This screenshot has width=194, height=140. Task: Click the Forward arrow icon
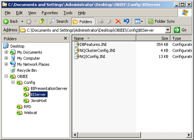[x=29, y=21]
